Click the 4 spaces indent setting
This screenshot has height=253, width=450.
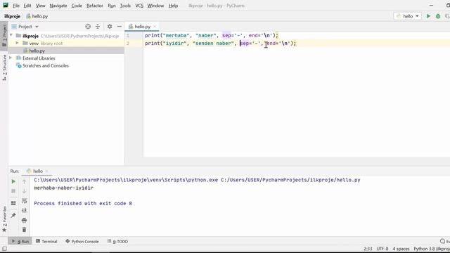pyautogui.click(x=401, y=249)
